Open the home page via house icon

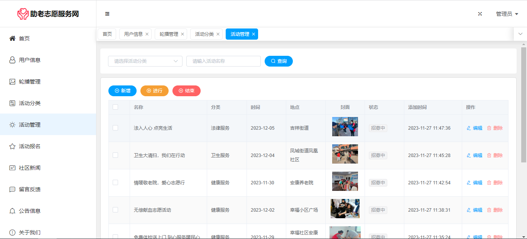point(12,38)
